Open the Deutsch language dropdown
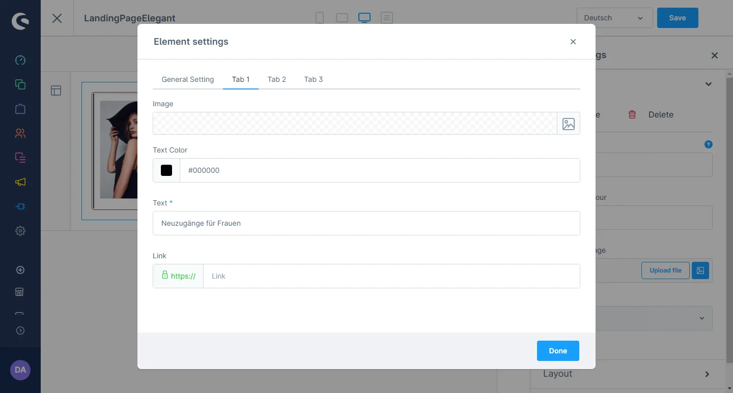 coord(614,18)
